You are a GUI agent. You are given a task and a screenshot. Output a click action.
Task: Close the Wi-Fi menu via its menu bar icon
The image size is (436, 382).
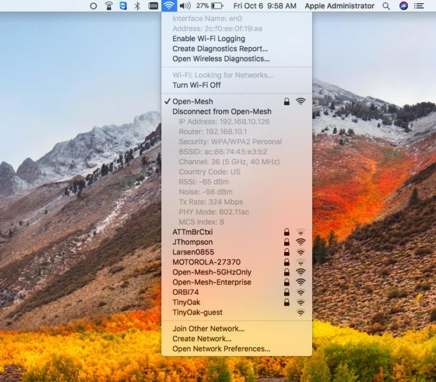click(x=169, y=6)
